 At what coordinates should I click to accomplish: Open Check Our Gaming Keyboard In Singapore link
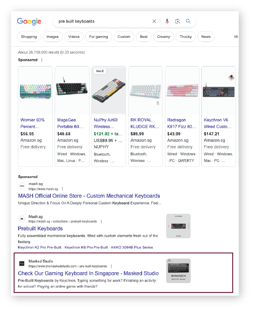coord(88,273)
